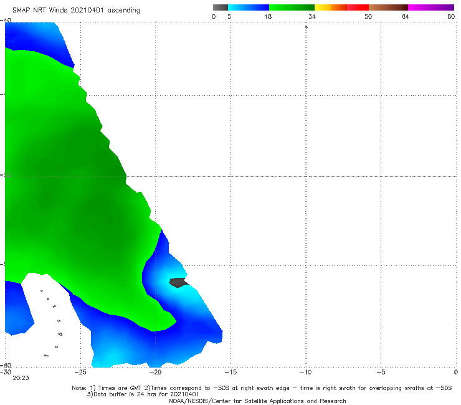
Task: Click the '18' color scale label
Action: [268, 17]
